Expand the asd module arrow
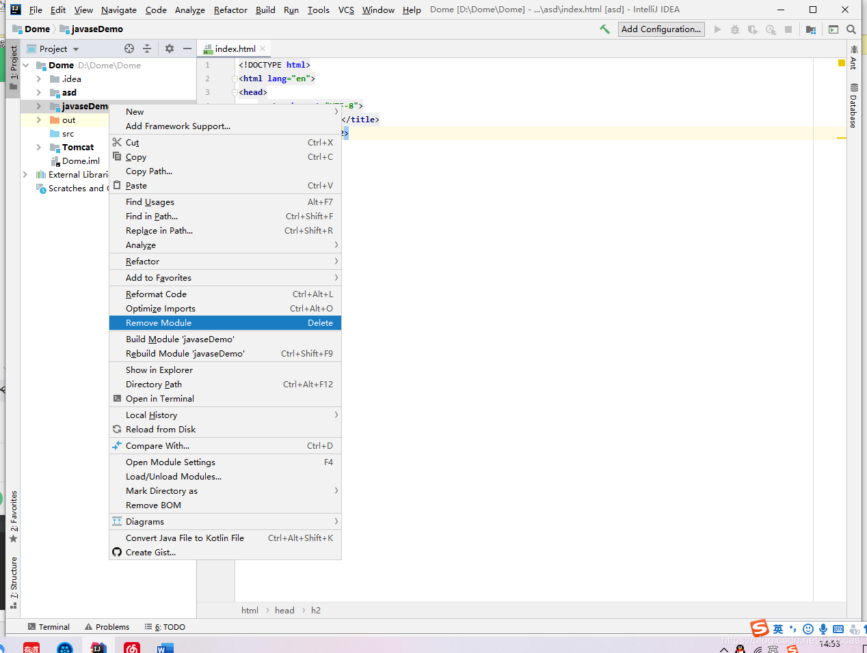The image size is (867, 653). 39,93
